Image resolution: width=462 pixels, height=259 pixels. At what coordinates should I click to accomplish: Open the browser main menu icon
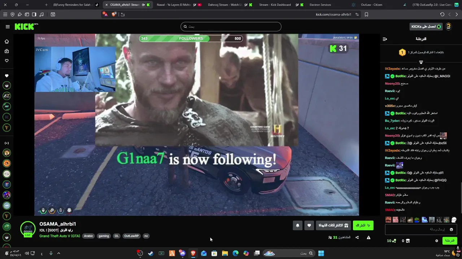pos(5,14)
